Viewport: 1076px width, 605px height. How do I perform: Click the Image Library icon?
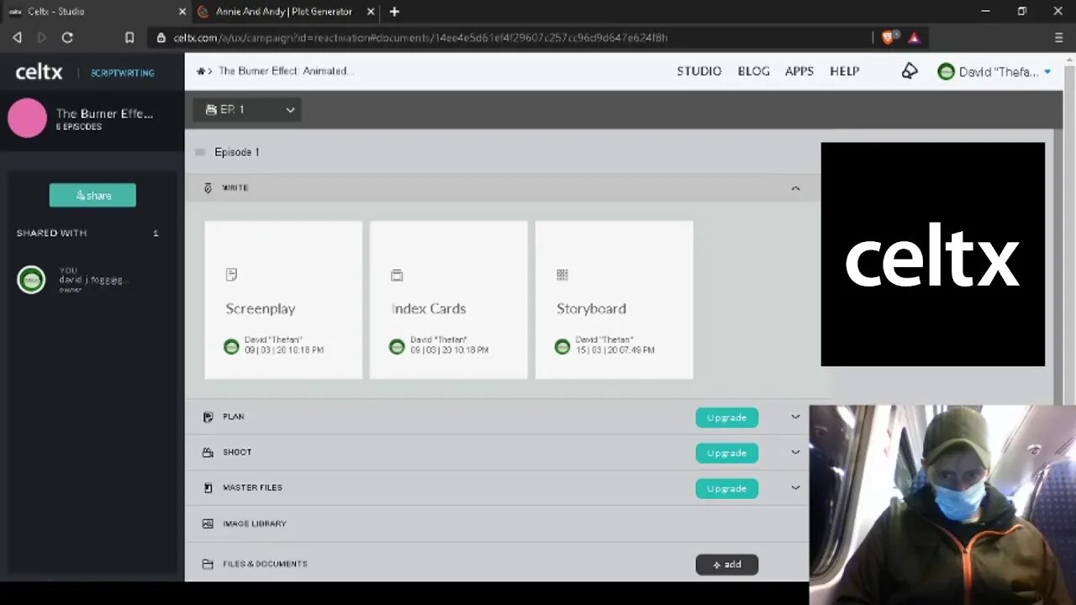click(x=208, y=523)
